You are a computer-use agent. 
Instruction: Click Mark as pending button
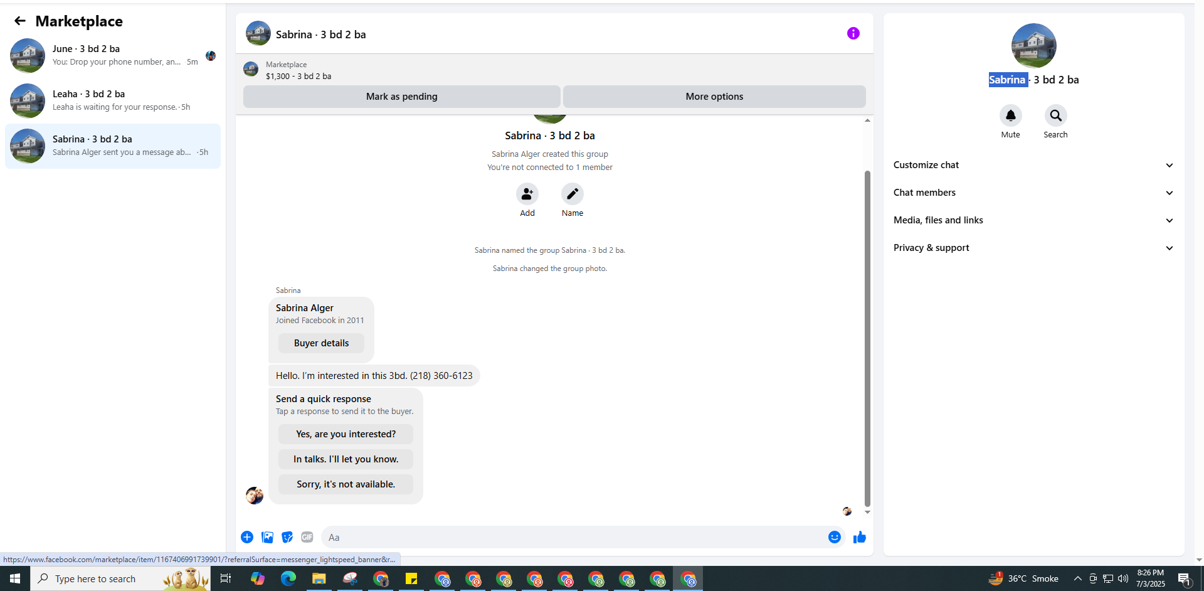[x=401, y=97]
